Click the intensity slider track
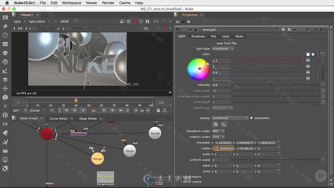The width and height of the screenshot is (334, 188). pos(276,85)
